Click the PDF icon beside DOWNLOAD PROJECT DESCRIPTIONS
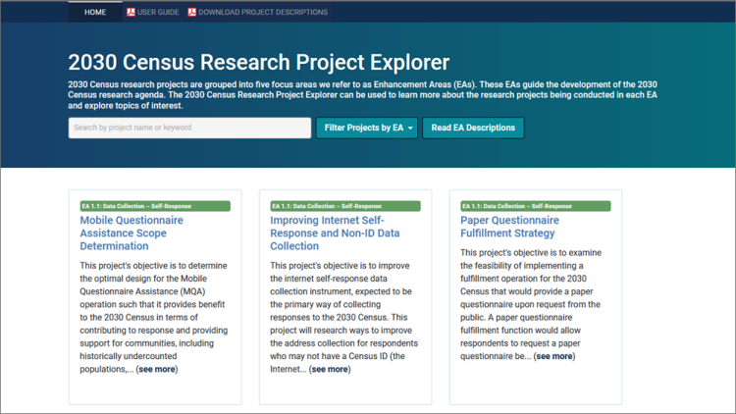This screenshot has width=736, height=414. [x=192, y=12]
